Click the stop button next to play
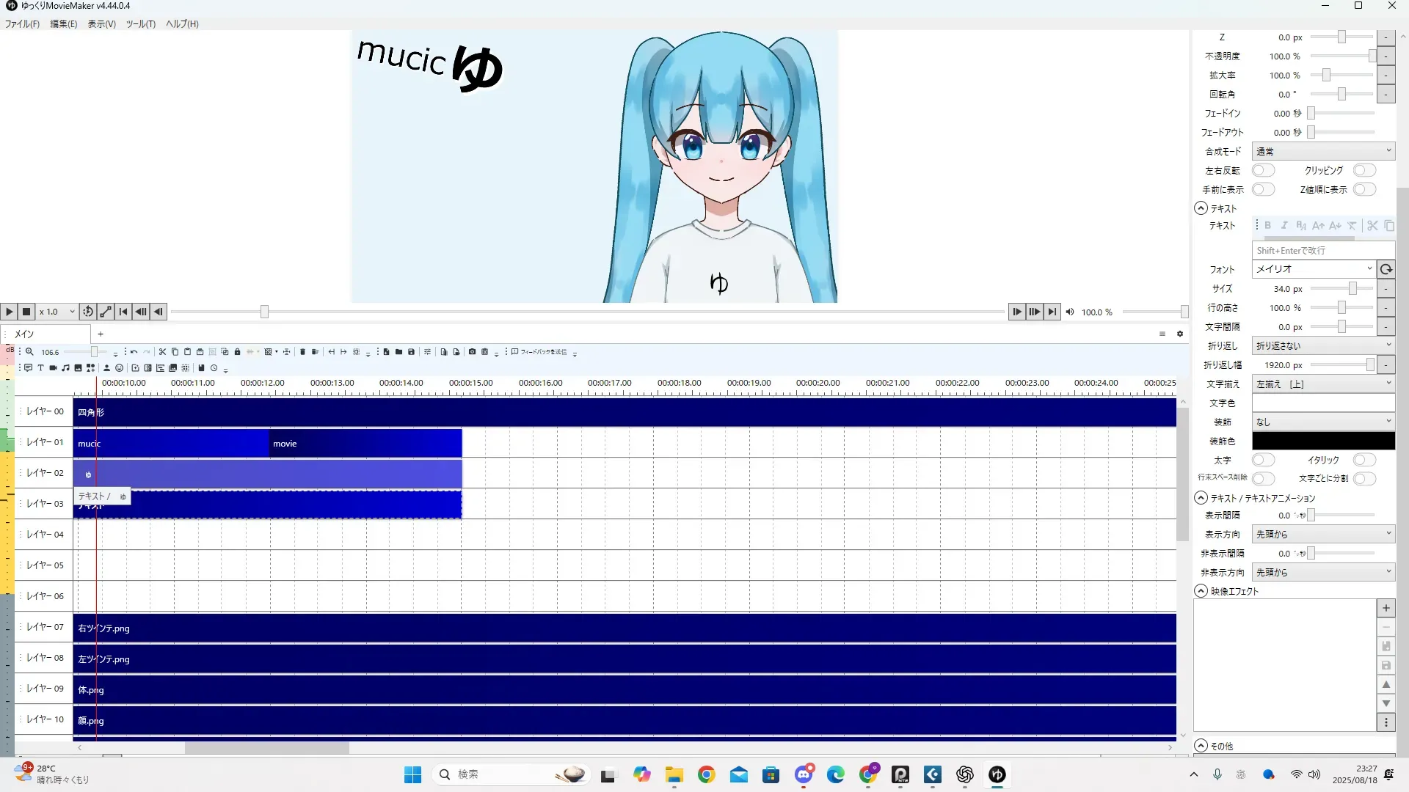The image size is (1409, 792). click(26, 312)
